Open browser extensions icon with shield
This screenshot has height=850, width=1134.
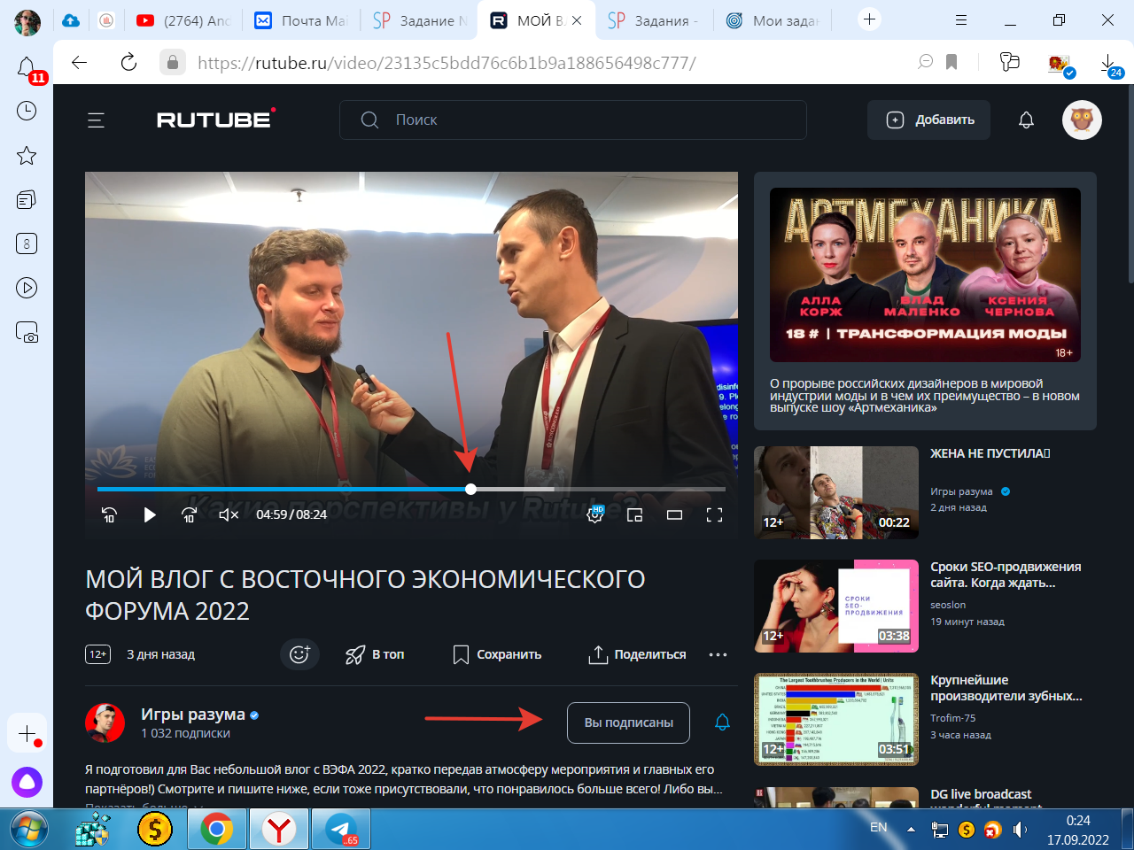1060,64
